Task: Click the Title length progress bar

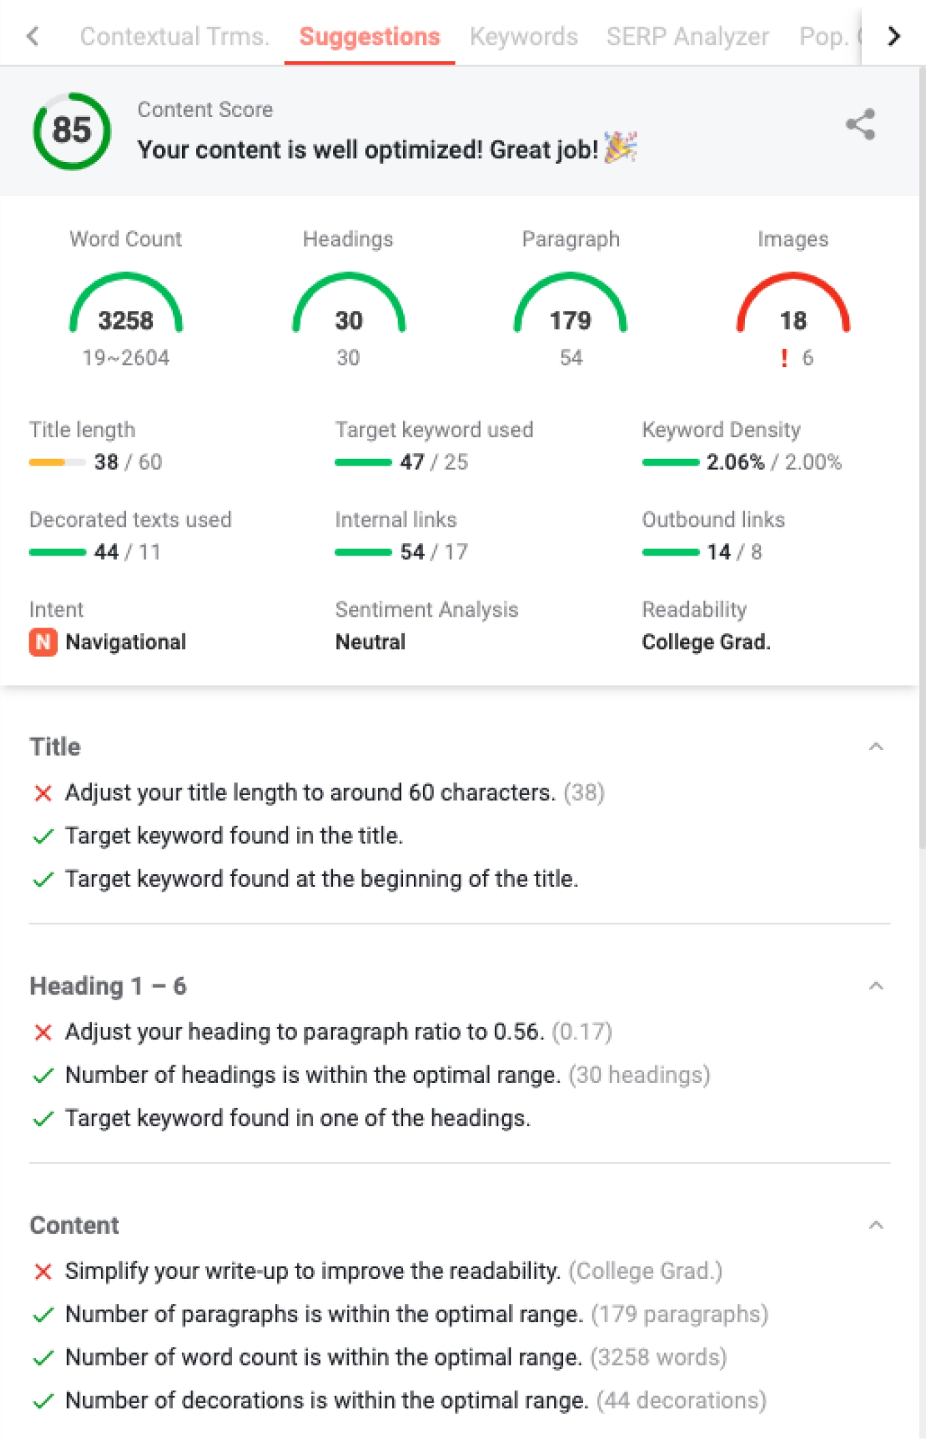Action: point(57,462)
